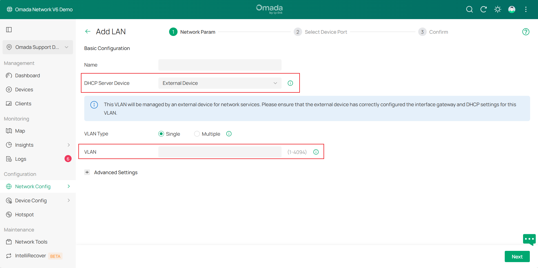Open the Hotspot settings
Screen dimensions: 538x268
point(24,214)
